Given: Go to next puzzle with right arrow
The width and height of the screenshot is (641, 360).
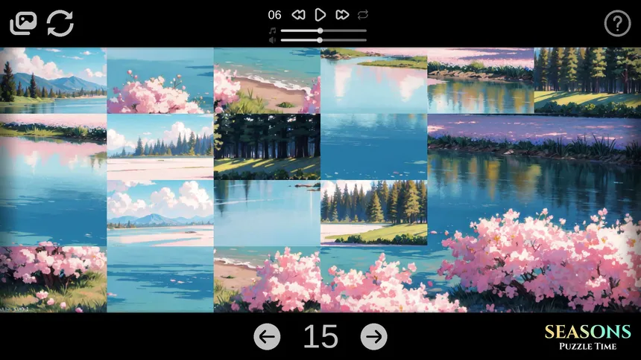Looking at the screenshot, I should pyautogui.click(x=373, y=337).
